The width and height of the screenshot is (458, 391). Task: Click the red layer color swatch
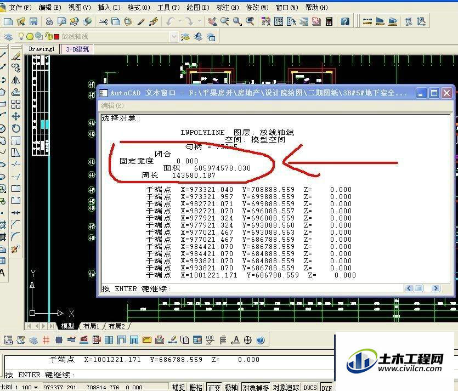[x=56, y=37]
